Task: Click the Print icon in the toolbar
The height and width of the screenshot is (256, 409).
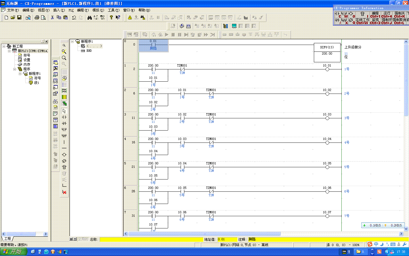Action: pos(37,18)
